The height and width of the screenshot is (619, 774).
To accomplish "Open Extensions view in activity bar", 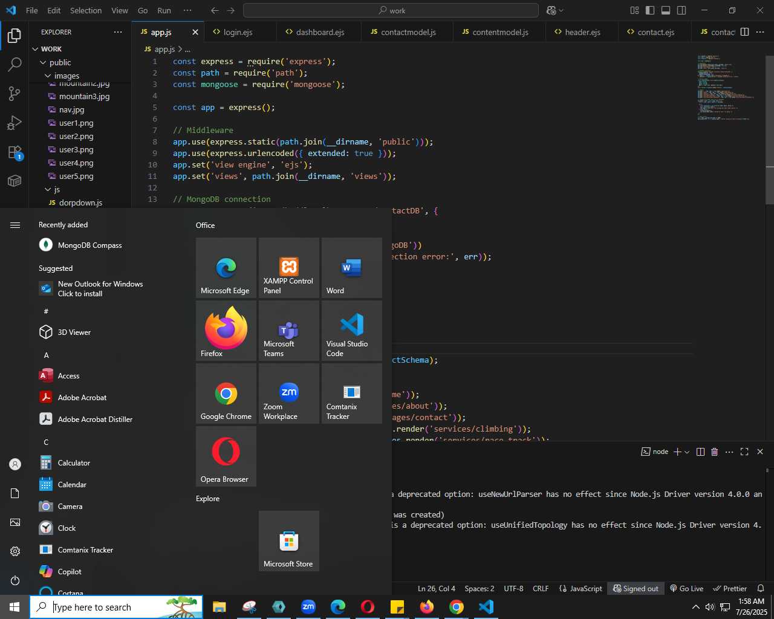I will click(15, 152).
